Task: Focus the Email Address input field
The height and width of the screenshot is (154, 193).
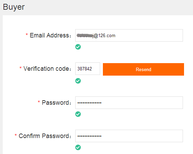Action: [129, 35]
